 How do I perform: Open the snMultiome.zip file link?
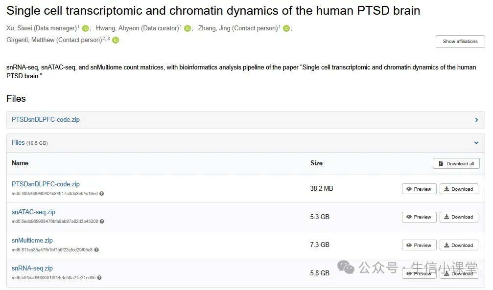coord(32,240)
